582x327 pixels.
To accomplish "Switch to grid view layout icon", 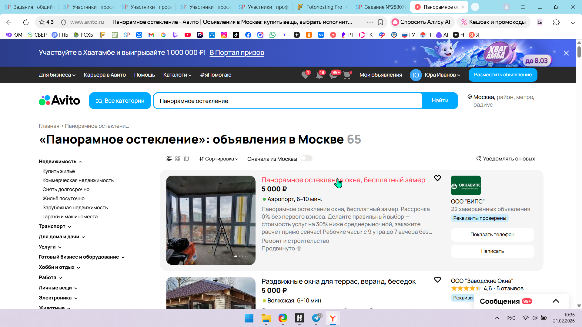I will [178, 159].
